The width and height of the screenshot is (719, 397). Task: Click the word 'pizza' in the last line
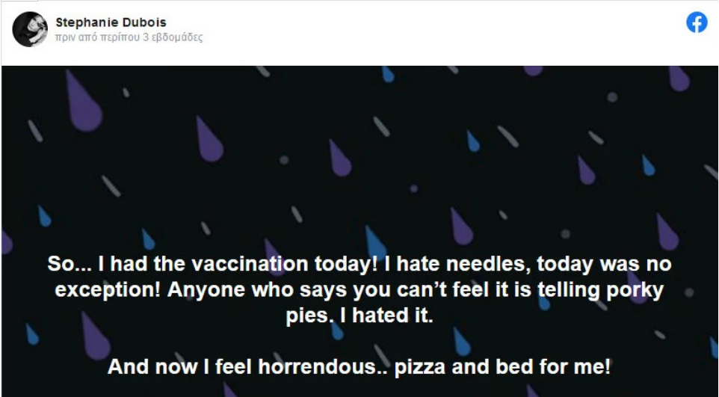click(x=420, y=368)
